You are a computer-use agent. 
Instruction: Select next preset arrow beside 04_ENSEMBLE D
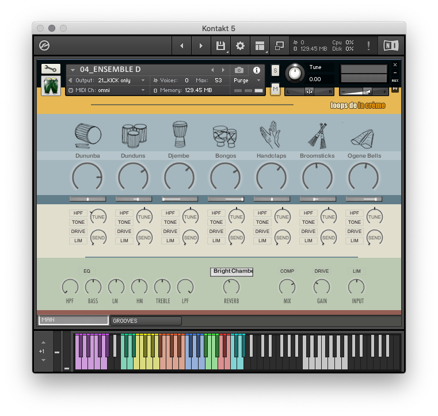pos(223,70)
